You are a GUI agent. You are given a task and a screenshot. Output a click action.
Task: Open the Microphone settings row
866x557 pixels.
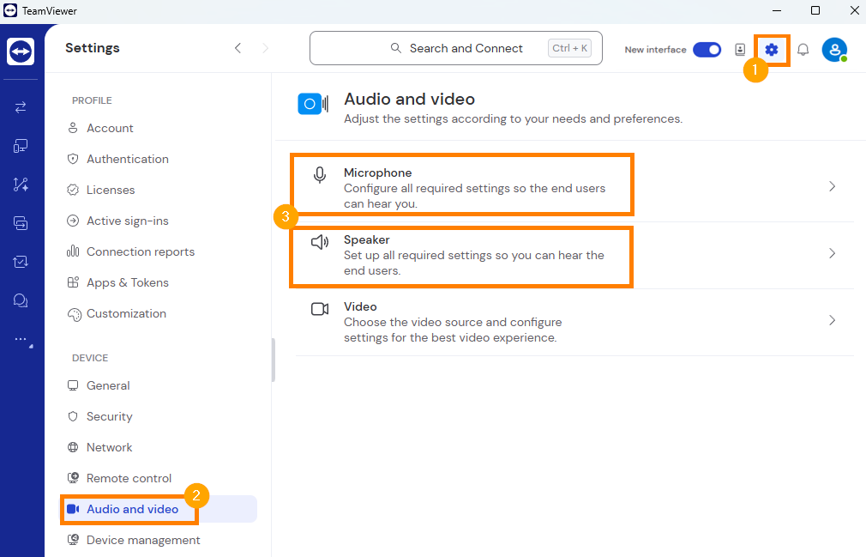coord(575,188)
